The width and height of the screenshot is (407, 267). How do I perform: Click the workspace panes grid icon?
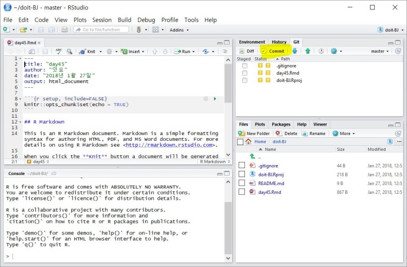155,29
